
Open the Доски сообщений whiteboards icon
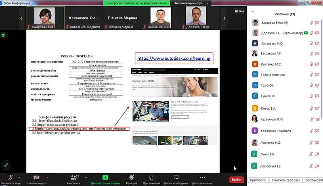pos(176,177)
